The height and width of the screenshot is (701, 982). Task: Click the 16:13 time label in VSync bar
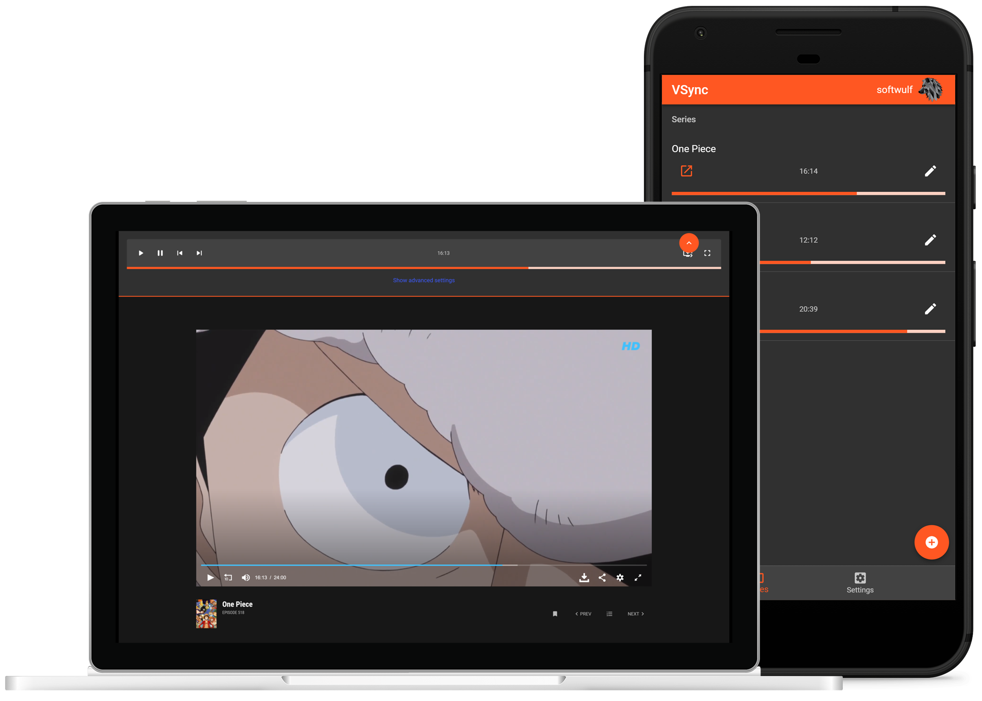(443, 253)
